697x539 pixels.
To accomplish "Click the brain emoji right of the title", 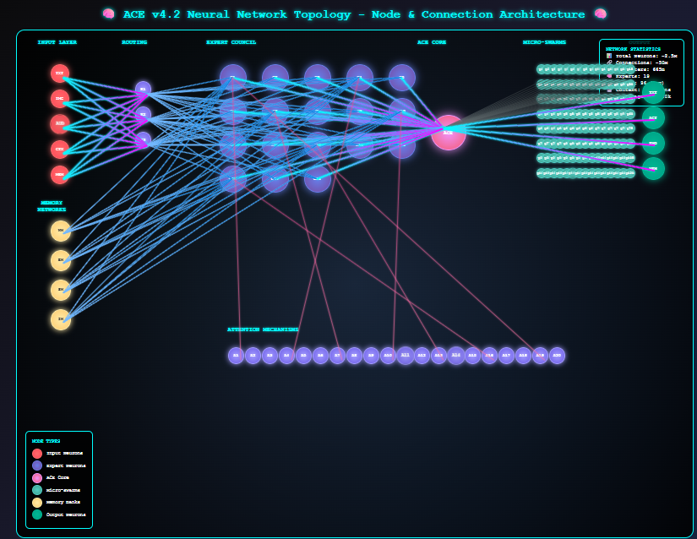I will pyautogui.click(x=601, y=14).
